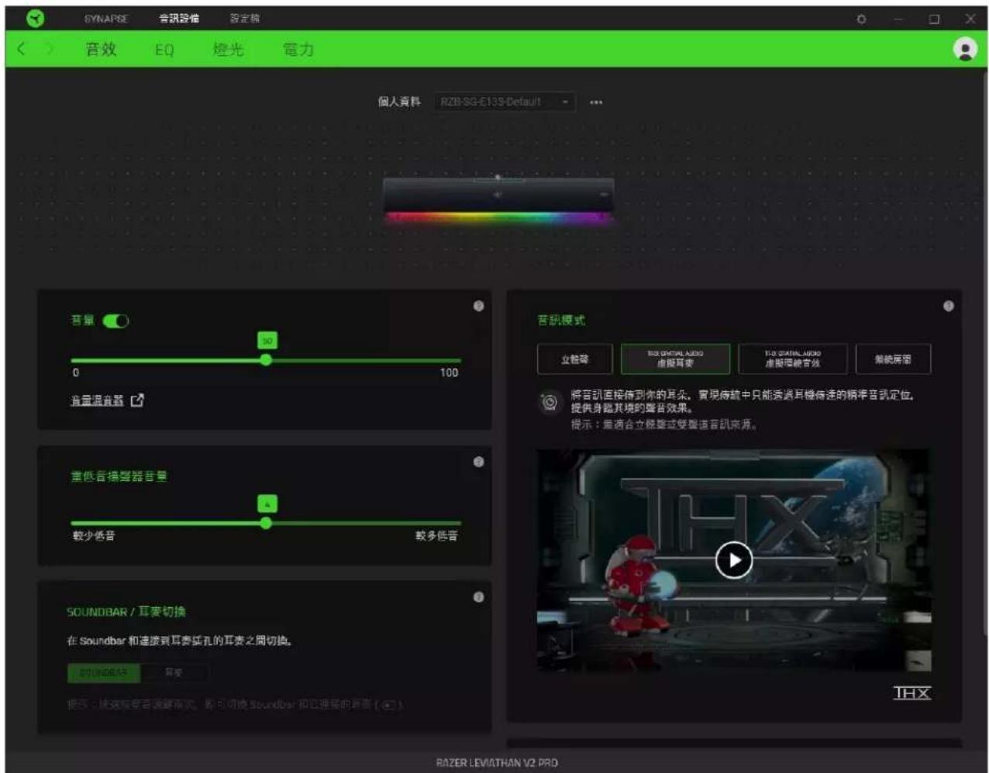Viewport: 989px width, 773px height.
Task: Click the 100 maximum volume label
Action: click(449, 373)
